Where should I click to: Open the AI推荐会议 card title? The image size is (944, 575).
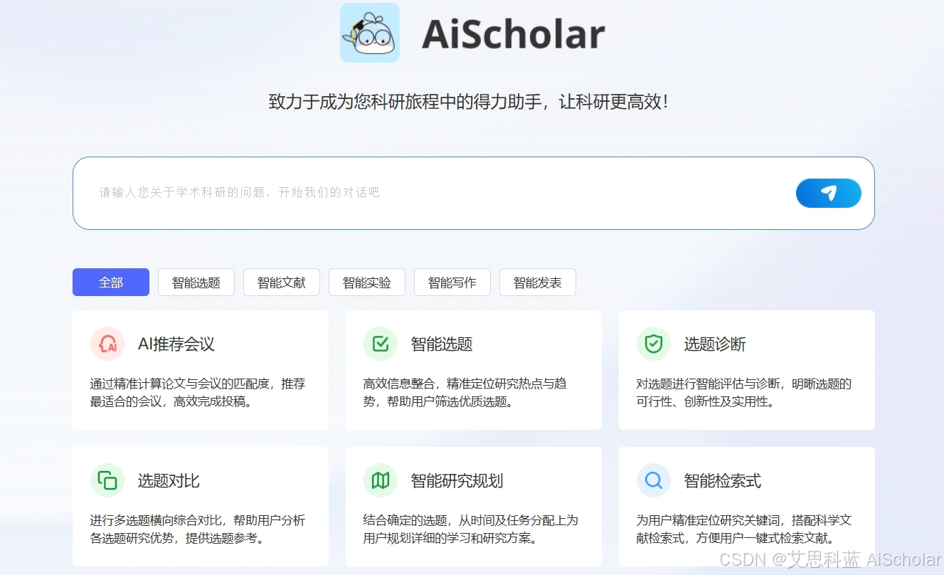176,344
